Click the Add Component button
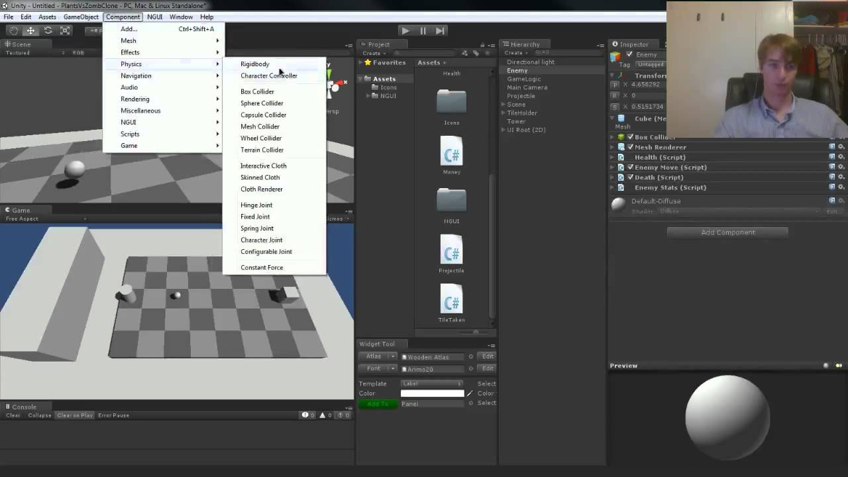This screenshot has height=477, width=848. pyautogui.click(x=727, y=233)
